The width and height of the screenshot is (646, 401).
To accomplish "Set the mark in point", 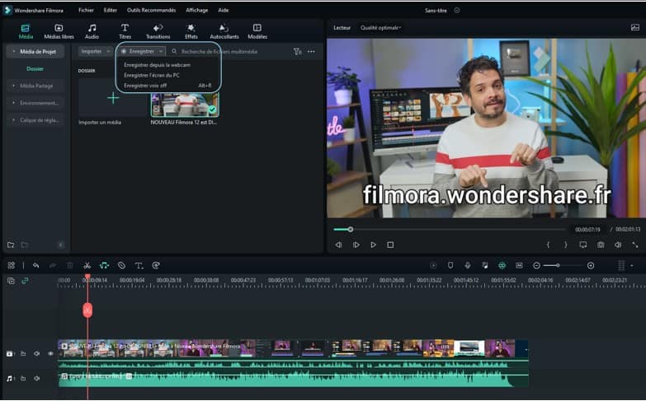I will (548, 245).
